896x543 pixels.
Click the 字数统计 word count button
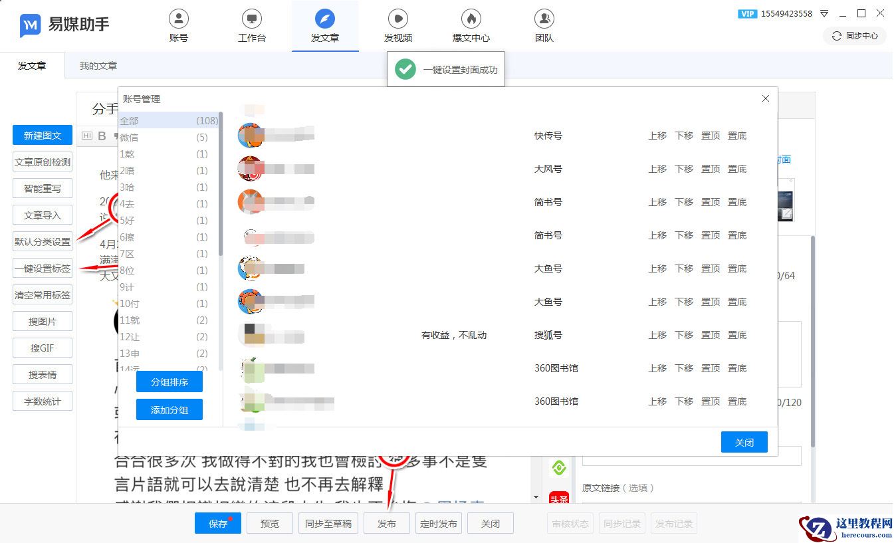point(43,401)
